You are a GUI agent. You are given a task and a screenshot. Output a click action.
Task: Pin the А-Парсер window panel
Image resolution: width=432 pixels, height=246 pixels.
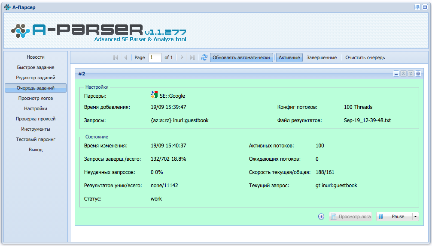[418, 7]
